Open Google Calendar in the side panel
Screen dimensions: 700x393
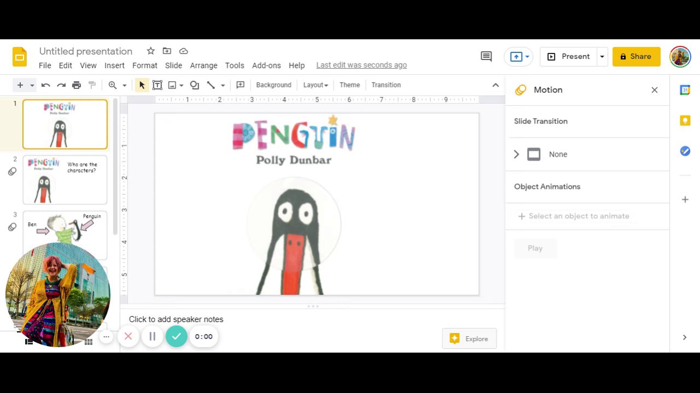[685, 90]
